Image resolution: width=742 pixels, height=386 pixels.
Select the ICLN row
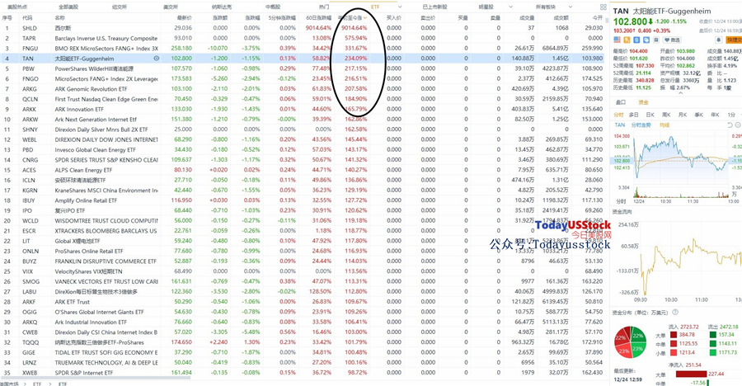pos(304,180)
